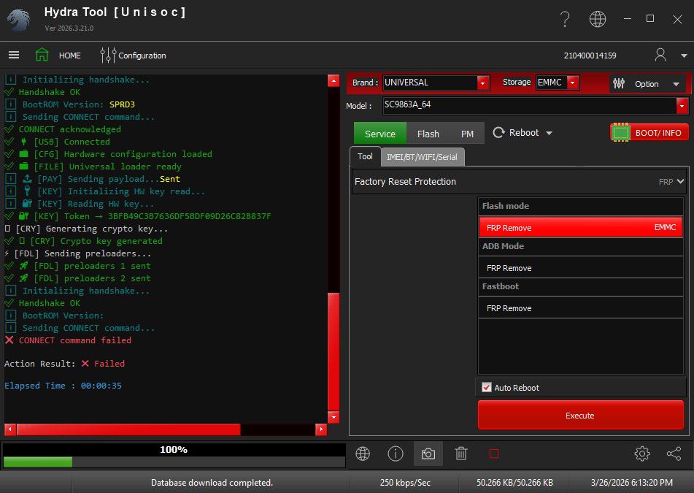The height and width of the screenshot is (493, 694).
Task: Click log scroll down arrow
Action: [x=333, y=417]
